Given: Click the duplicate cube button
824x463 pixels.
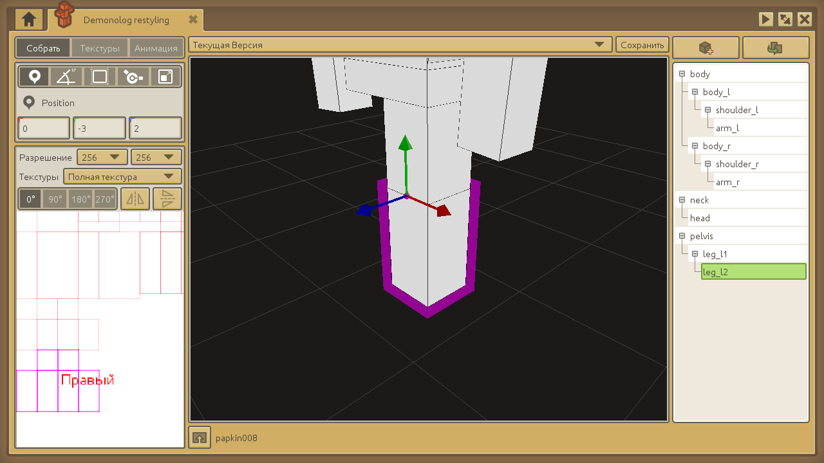Looking at the screenshot, I should click(775, 48).
